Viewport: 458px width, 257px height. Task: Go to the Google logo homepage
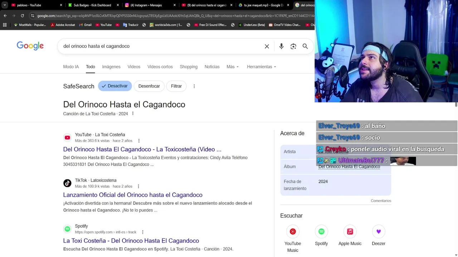click(30, 46)
